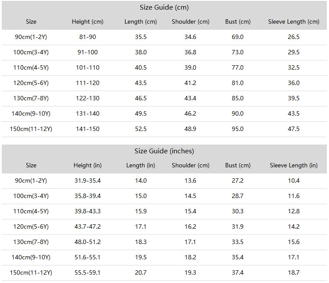Click the 81-90 height cell
The image size is (329, 283).
pyautogui.click(x=88, y=37)
